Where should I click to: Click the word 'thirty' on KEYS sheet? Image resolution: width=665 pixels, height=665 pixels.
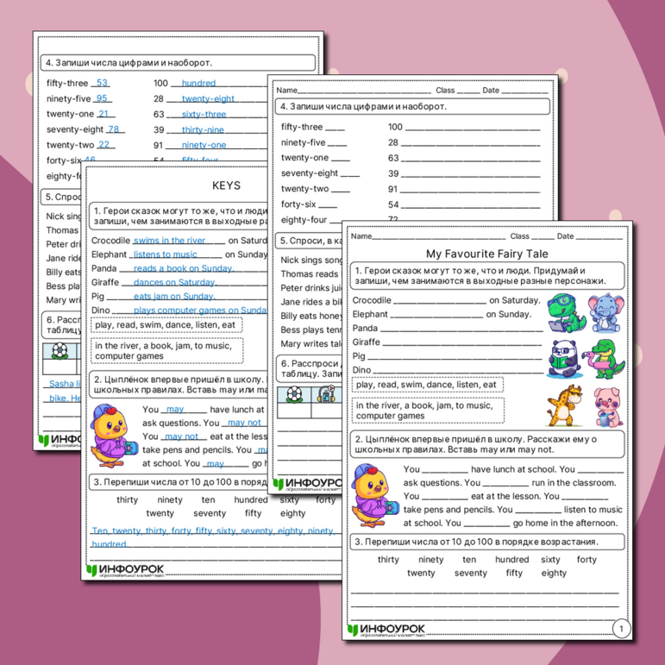coord(128,500)
